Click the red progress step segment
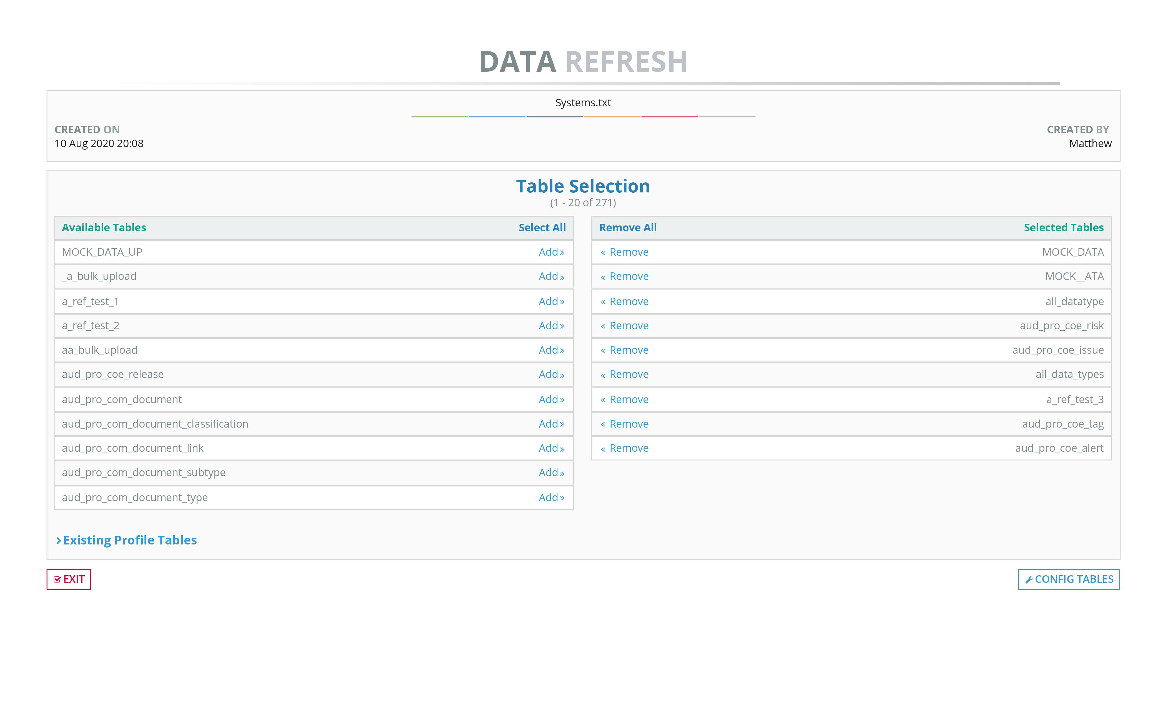This screenshot has width=1166, height=708. click(670, 116)
